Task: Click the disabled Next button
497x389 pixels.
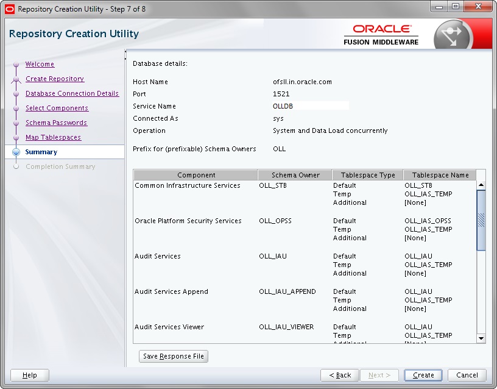Action: click(379, 375)
